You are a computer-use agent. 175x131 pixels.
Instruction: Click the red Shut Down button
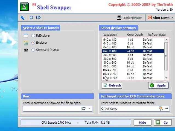pos(159,18)
